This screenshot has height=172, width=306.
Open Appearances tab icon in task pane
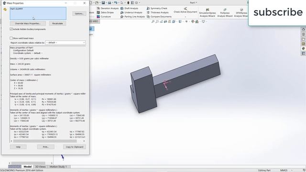303,48
